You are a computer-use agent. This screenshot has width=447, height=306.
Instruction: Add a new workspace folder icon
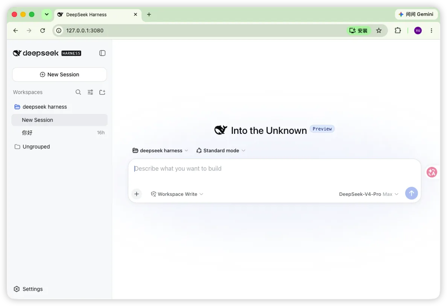click(102, 92)
